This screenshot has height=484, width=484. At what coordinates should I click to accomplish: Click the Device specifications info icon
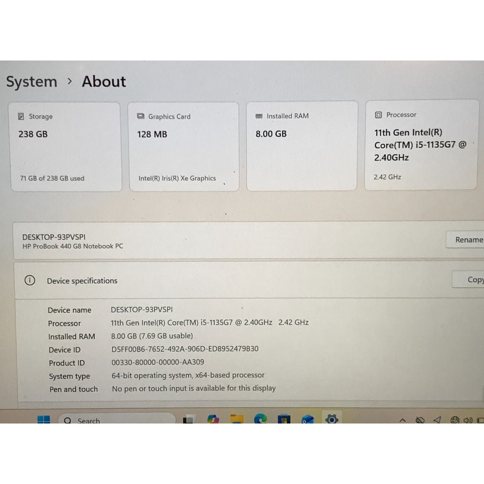point(30,280)
